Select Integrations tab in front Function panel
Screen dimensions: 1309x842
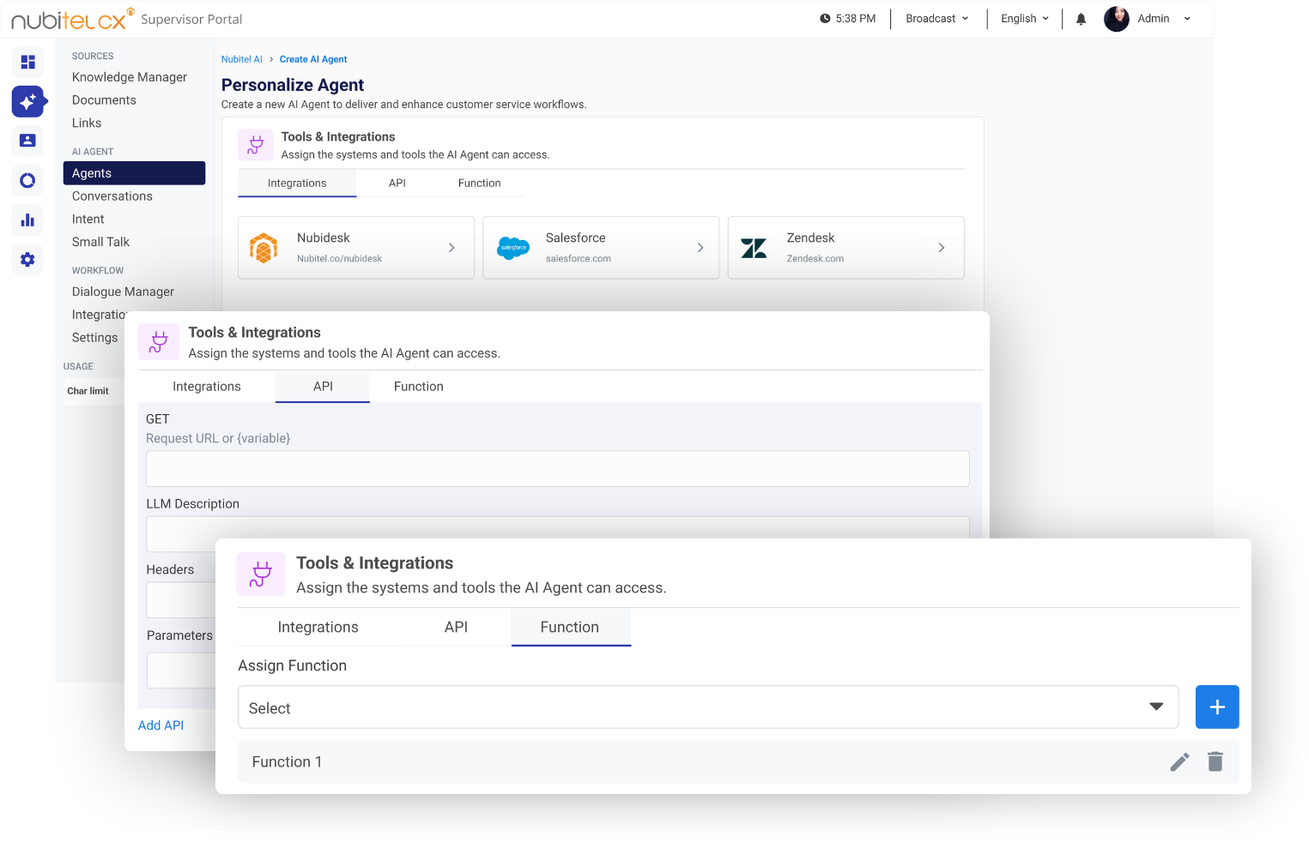pos(318,627)
